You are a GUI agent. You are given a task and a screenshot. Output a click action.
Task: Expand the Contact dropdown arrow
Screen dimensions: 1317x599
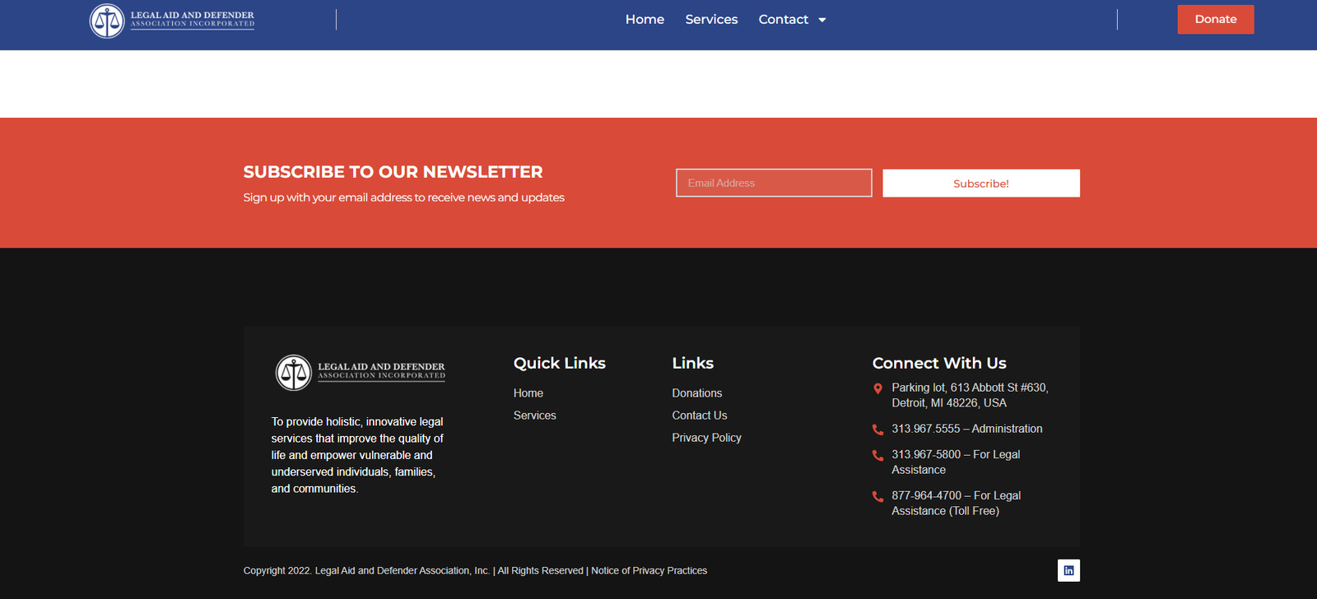pyautogui.click(x=821, y=20)
